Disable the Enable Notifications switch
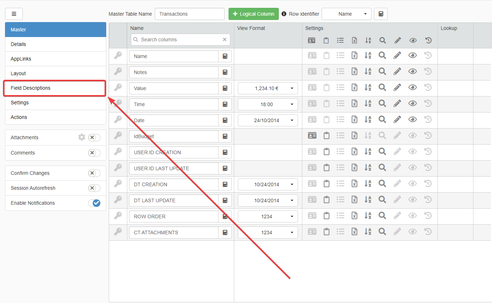 (94, 203)
